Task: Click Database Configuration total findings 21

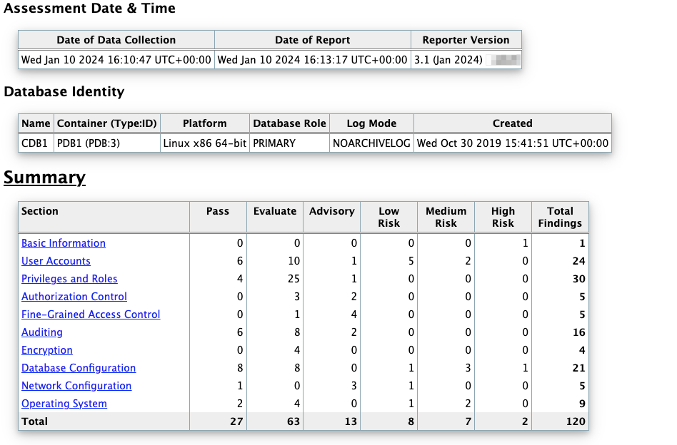Action: 579,368
